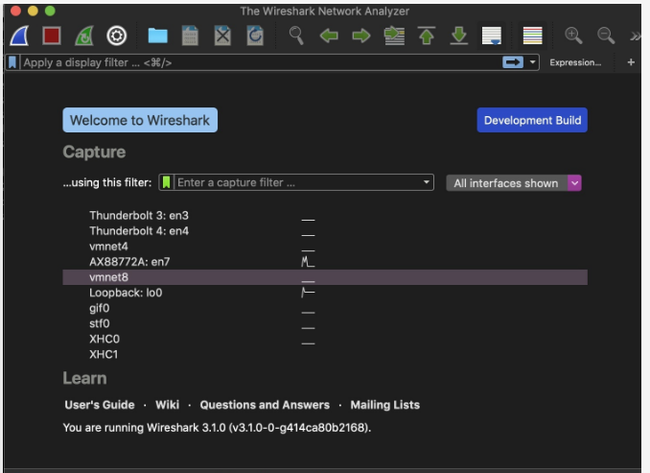650x473 pixels.
Task: Go to specified packet icon
Action: [394, 35]
